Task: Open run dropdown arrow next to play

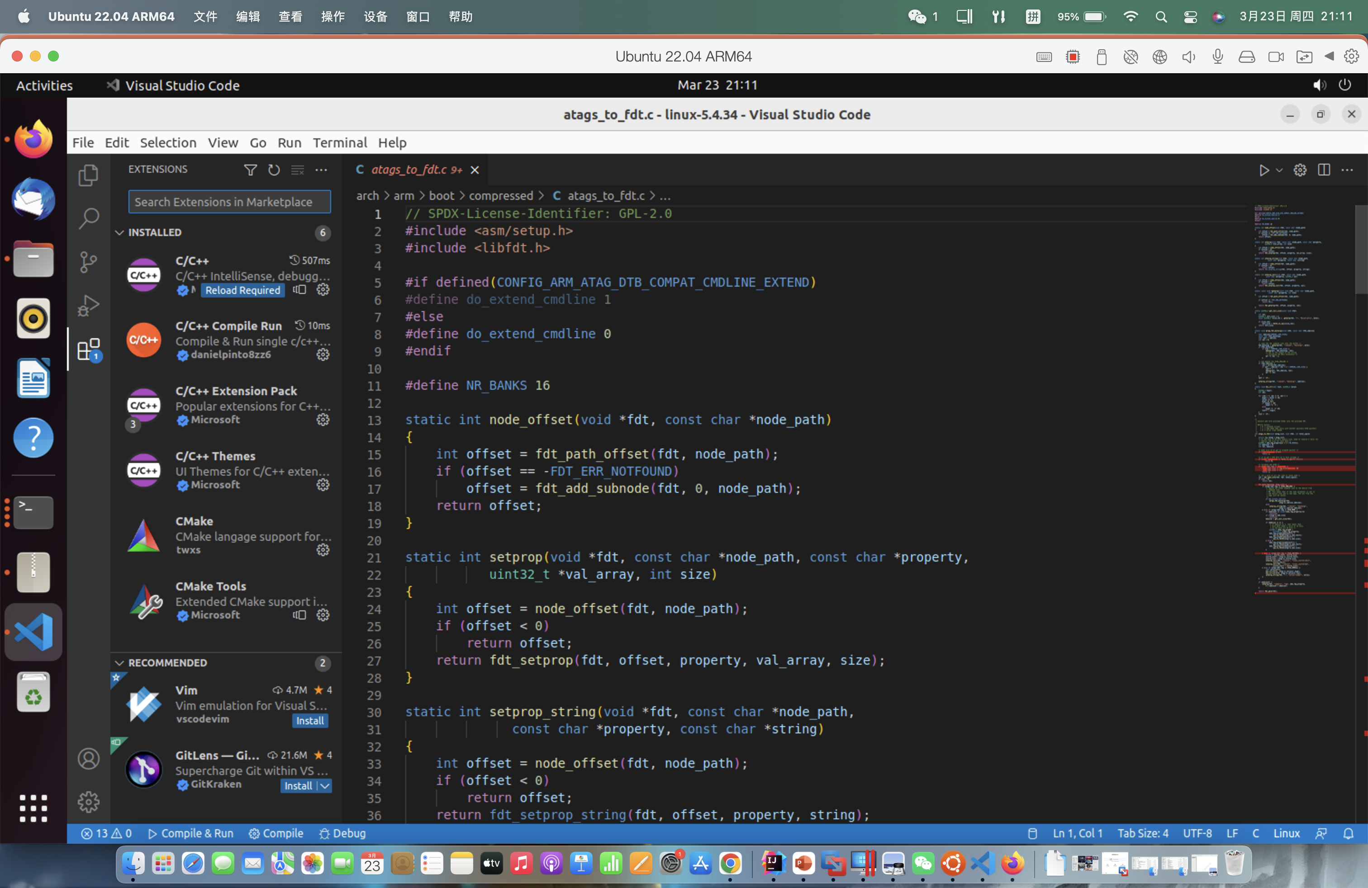Action: pos(1279,170)
